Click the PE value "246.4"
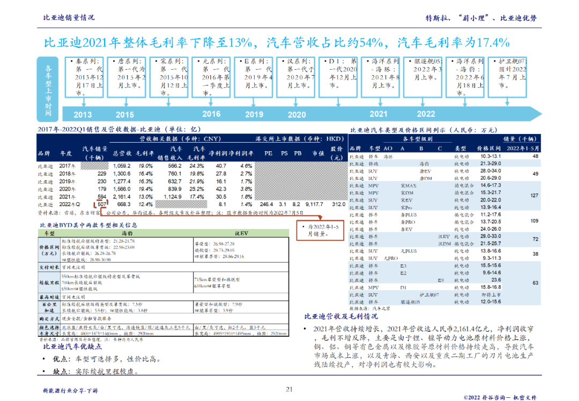 pos(266,204)
